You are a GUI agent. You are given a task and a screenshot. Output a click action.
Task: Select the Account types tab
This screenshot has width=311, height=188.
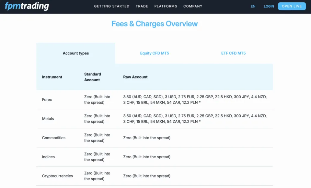76,53
